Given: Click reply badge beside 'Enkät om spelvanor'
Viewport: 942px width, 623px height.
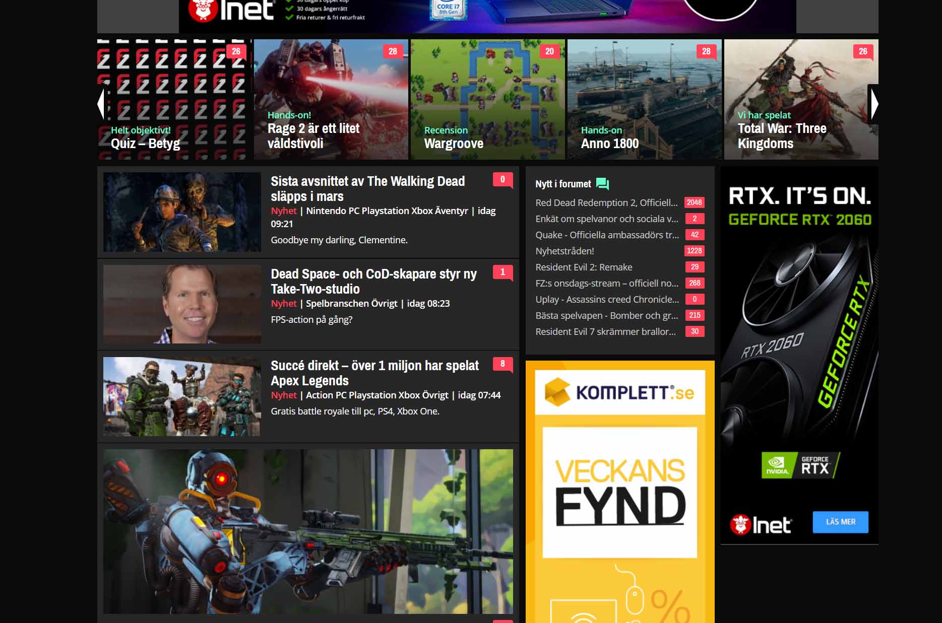Looking at the screenshot, I should click(x=695, y=219).
